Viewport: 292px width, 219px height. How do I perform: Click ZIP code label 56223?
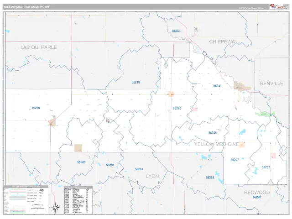pyautogui.click(x=177, y=108)
